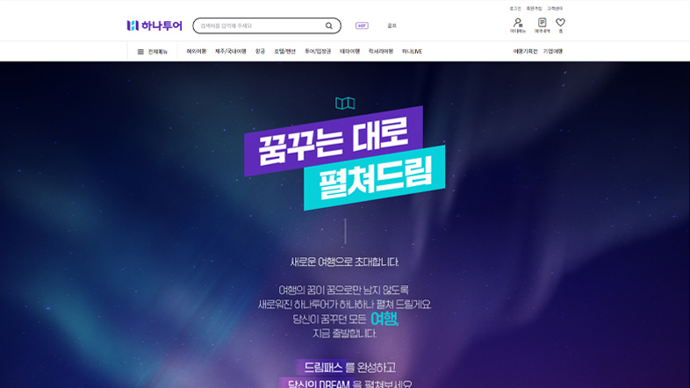Click the HOT badge beside search

click(x=362, y=25)
